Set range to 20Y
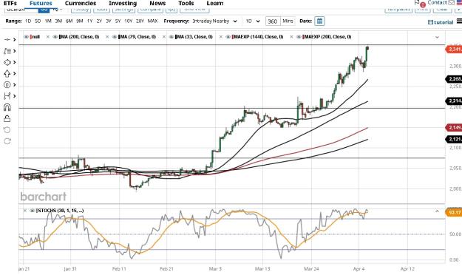The image size is (462, 275). pos(140,21)
